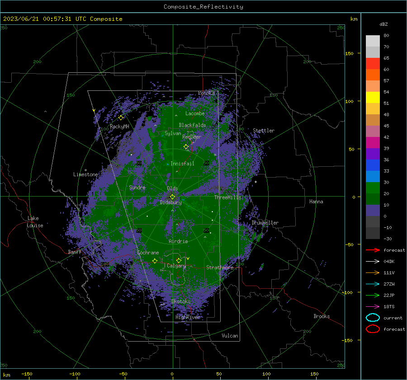Select the 42 dBZ magenta swatch
The width and height of the screenshot is (407, 380).
(x=373, y=142)
